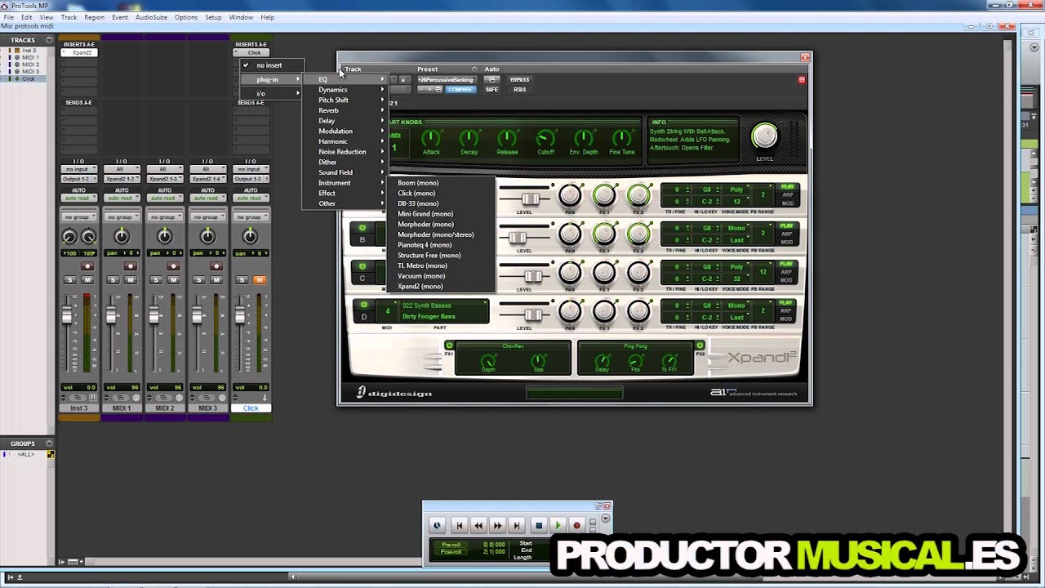
Task: Mute the MIDI 2 track
Action: click(173, 280)
